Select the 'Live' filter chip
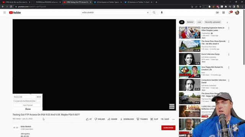This screenshot has width=245, height=137. point(199,22)
